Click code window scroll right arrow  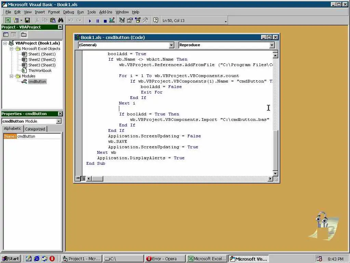coord(270,179)
